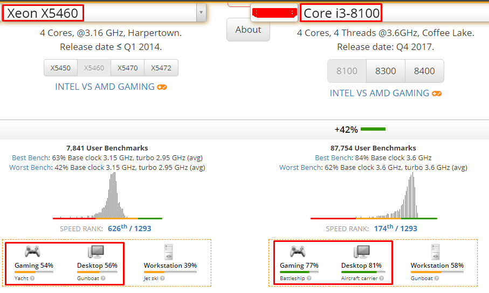Click the Aircraft carrier help question mark icon
489x293 pixels.
pyautogui.click(x=381, y=278)
